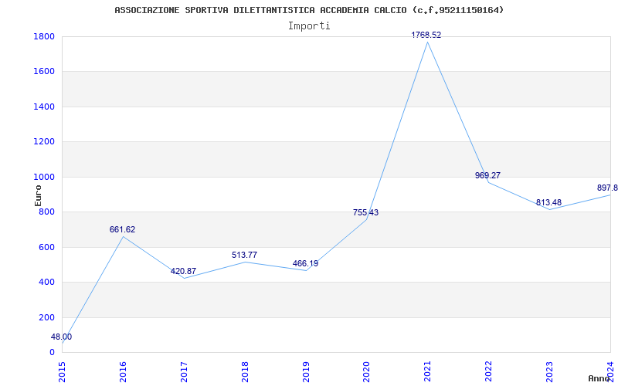This screenshot has width=618, height=386.
Task: Click the y-axis tick 400
Action: pos(46,283)
